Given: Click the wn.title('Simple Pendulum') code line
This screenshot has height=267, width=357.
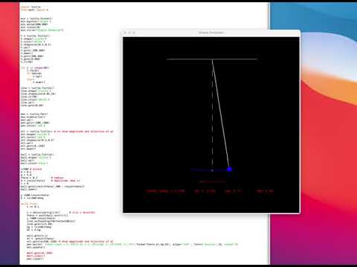Looking at the screenshot, I should (42, 30).
